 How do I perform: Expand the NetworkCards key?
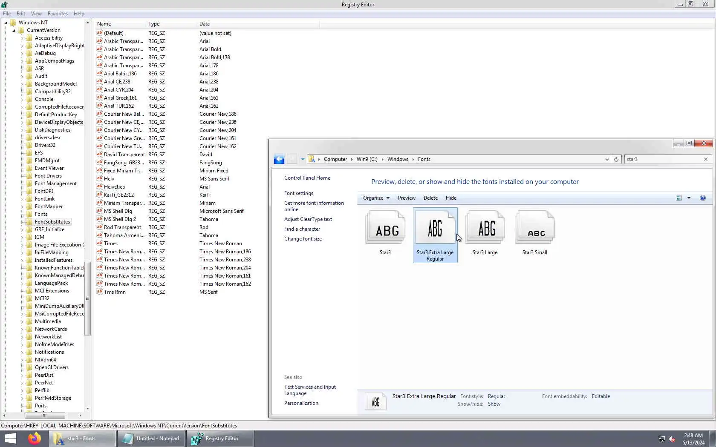click(22, 329)
